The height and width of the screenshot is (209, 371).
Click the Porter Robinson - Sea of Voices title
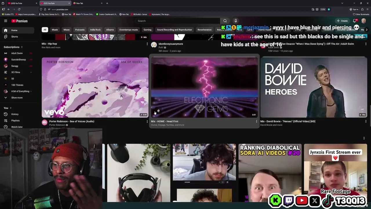(x=72, y=121)
